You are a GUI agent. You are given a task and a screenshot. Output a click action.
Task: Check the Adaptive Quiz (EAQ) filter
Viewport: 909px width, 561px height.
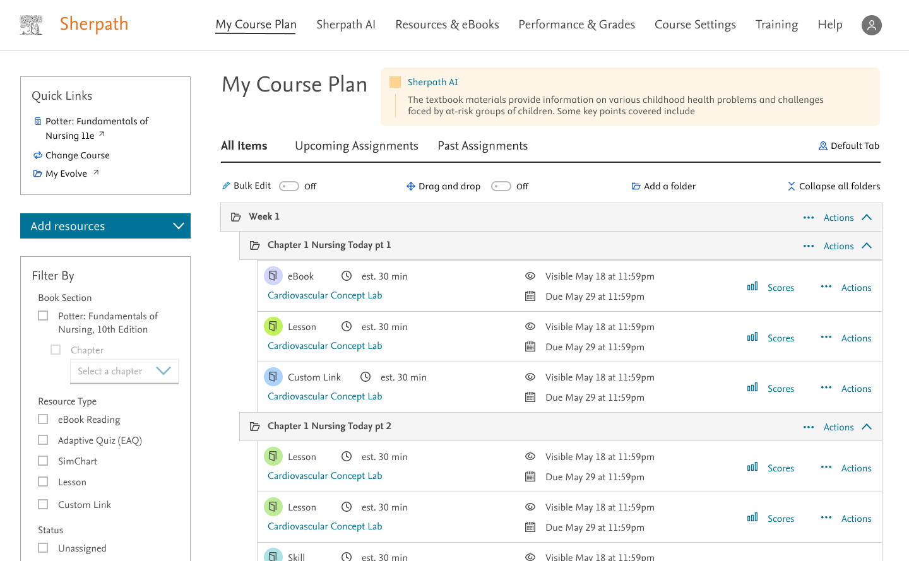coord(43,440)
